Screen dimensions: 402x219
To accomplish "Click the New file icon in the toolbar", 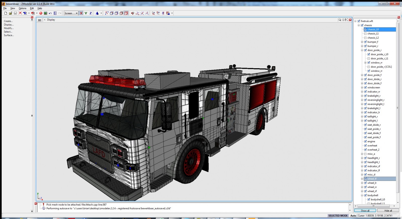I will pyautogui.click(x=6, y=13).
